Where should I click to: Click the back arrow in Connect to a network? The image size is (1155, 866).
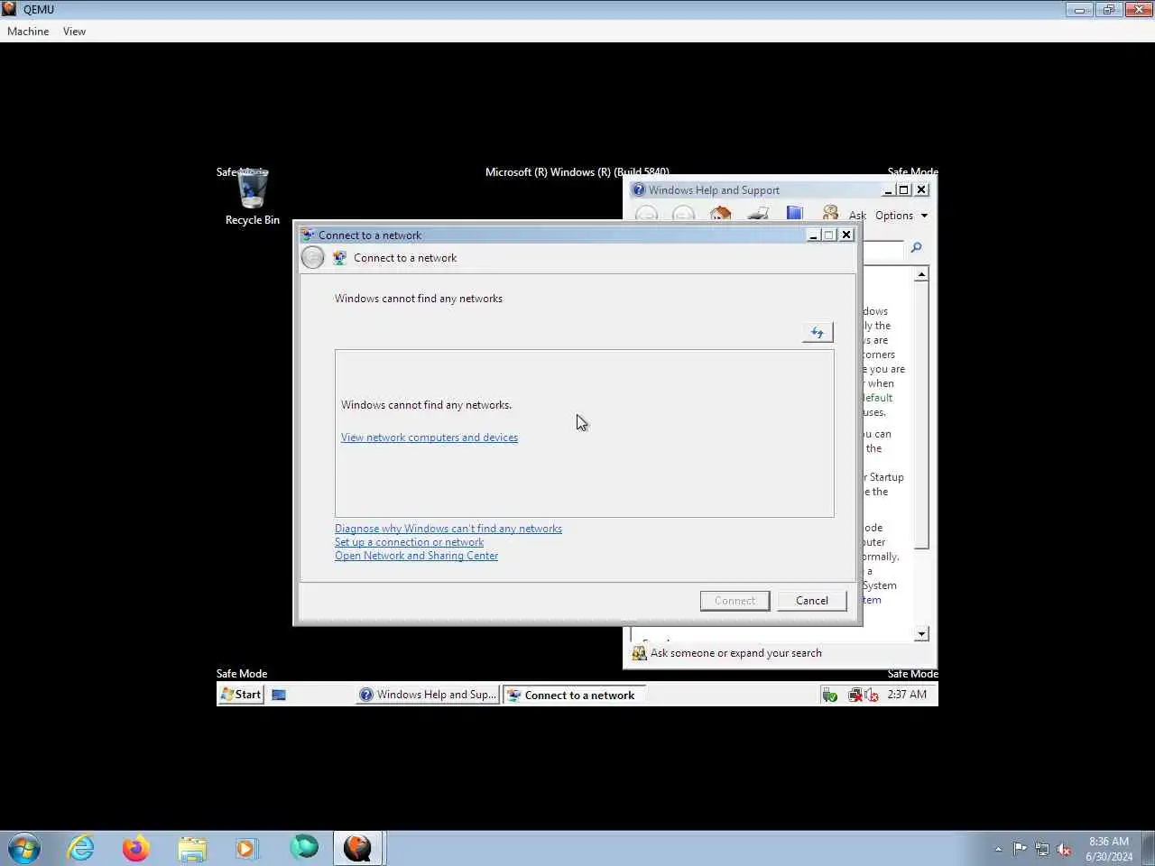312,258
